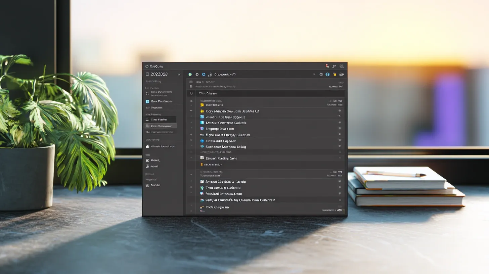The height and width of the screenshot is (274, 489).
Task: Open the dropdown arrow left of the gear icon
Action: point(314,74)
